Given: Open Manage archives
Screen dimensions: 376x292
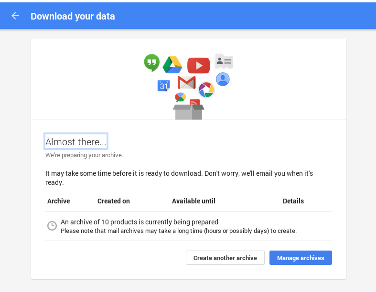Looking at the screenshot, I should 301,258.
